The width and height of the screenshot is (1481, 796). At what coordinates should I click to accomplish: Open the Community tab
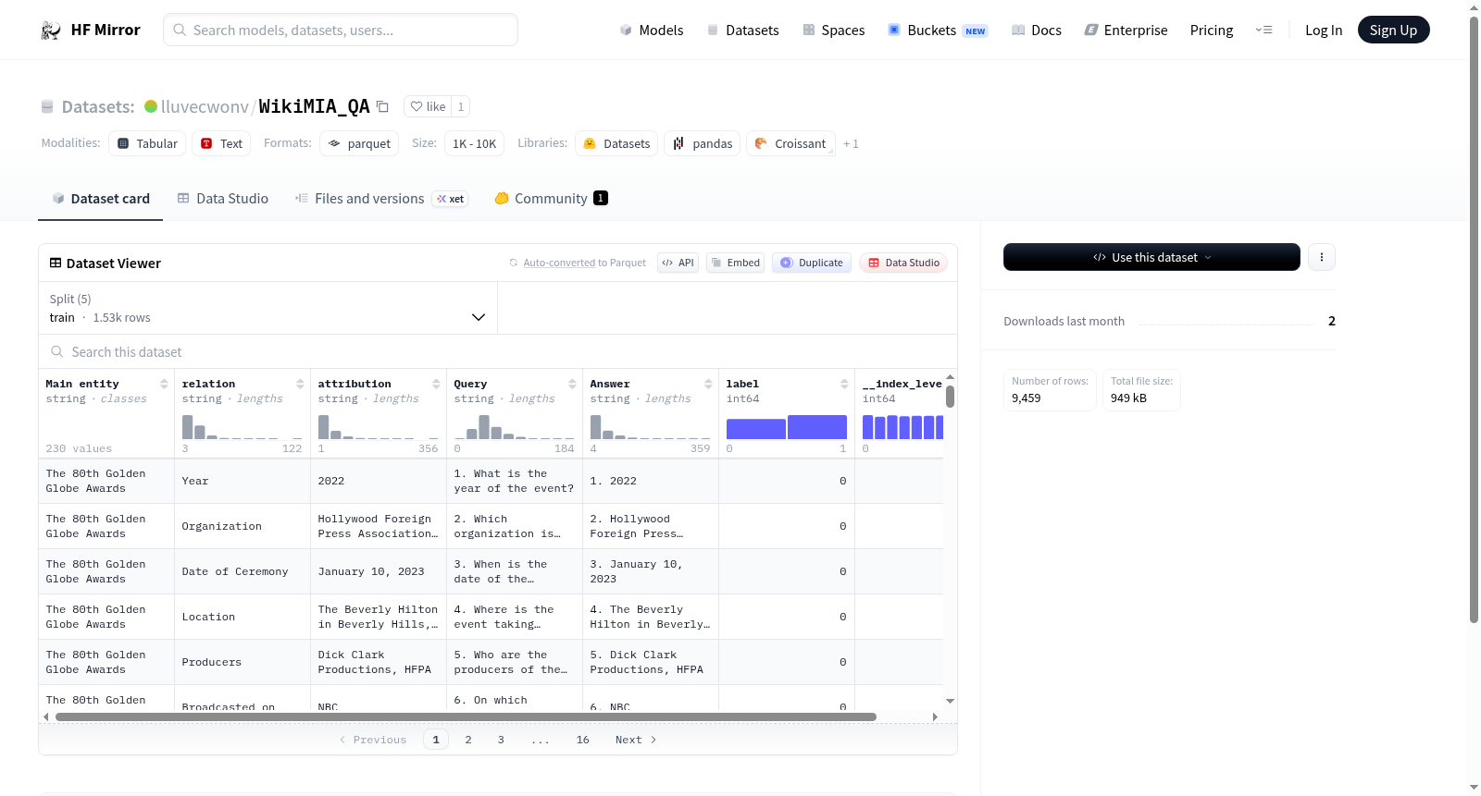[552, 199]
